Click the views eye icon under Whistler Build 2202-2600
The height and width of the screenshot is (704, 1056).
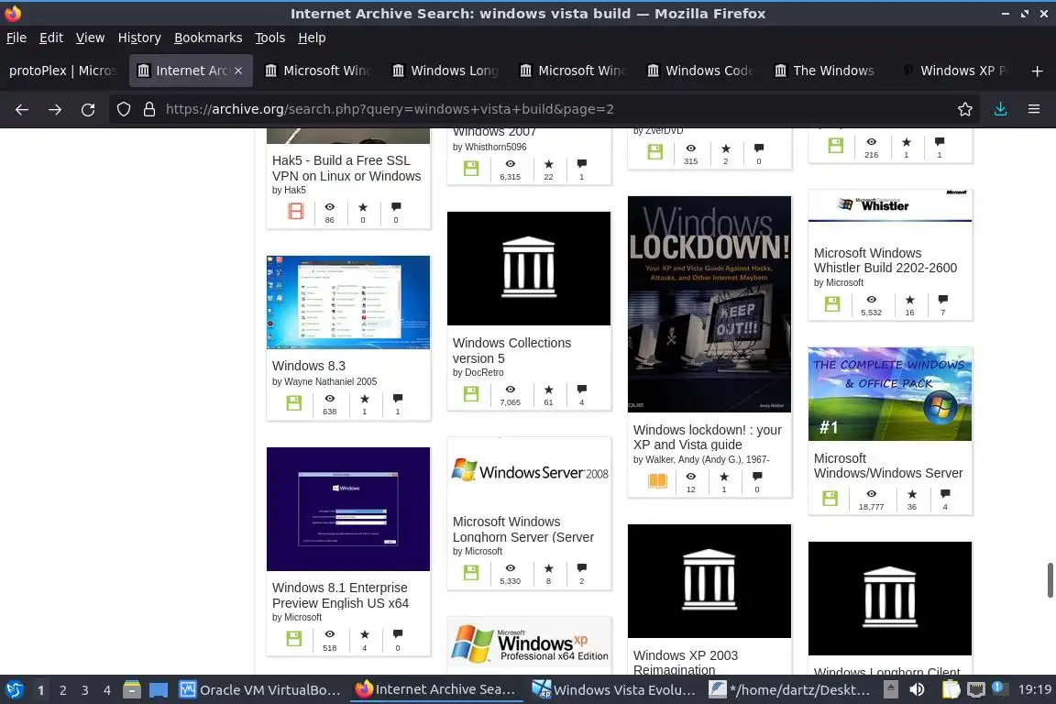coord(872,300)
